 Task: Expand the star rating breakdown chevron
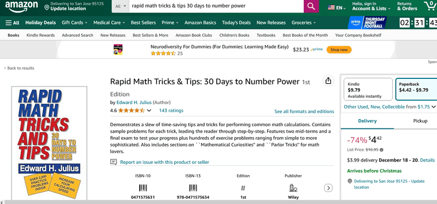click(149, 111)
